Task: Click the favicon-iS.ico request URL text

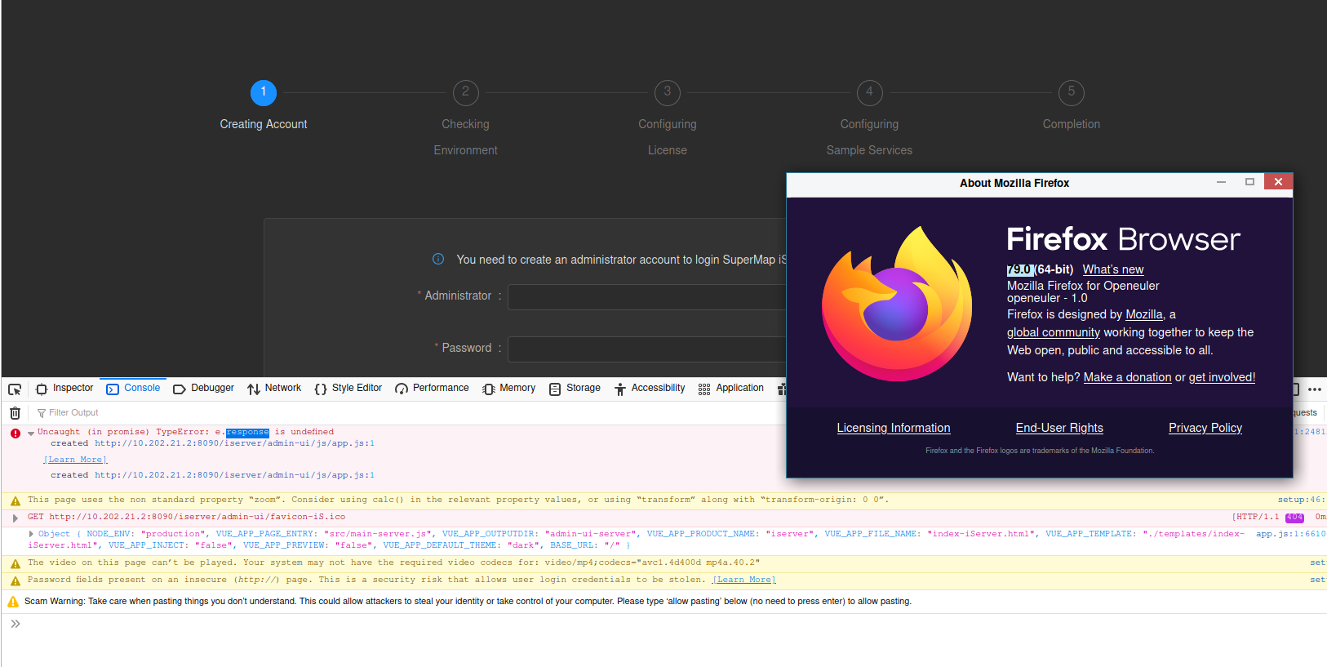Action: (197, 517)
